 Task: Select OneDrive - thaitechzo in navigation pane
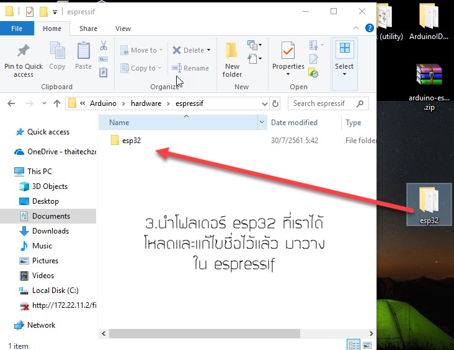click(55, 152)
